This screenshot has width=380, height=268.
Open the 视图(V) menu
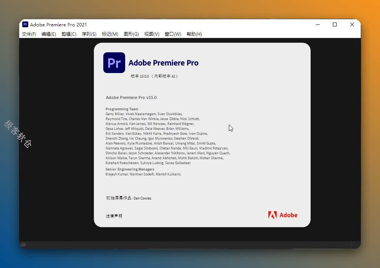[x=152, y=34]
